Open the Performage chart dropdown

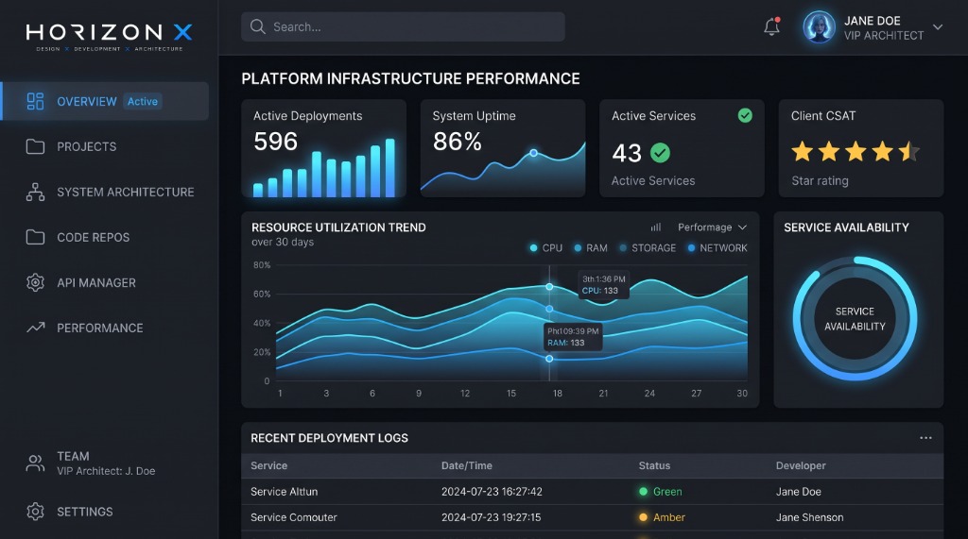pyautogui.click(x=712, y=227)
